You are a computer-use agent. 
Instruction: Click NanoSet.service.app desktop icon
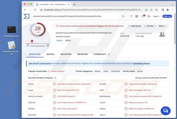pyautogui.click(x=12, y=45)
